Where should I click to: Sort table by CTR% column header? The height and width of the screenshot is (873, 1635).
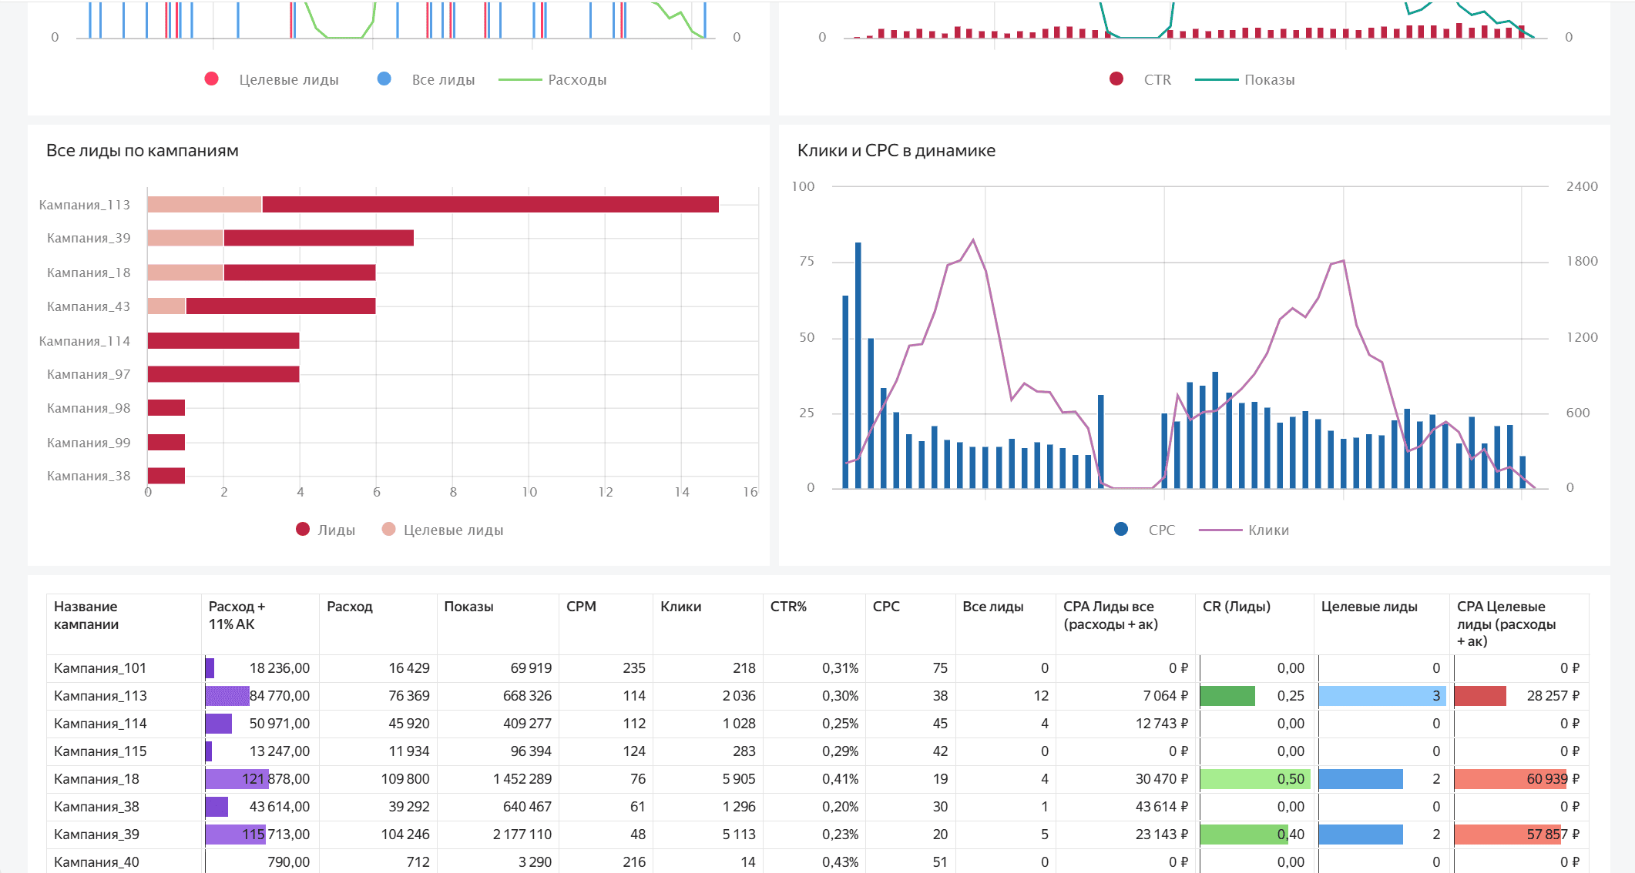(788, 607)
